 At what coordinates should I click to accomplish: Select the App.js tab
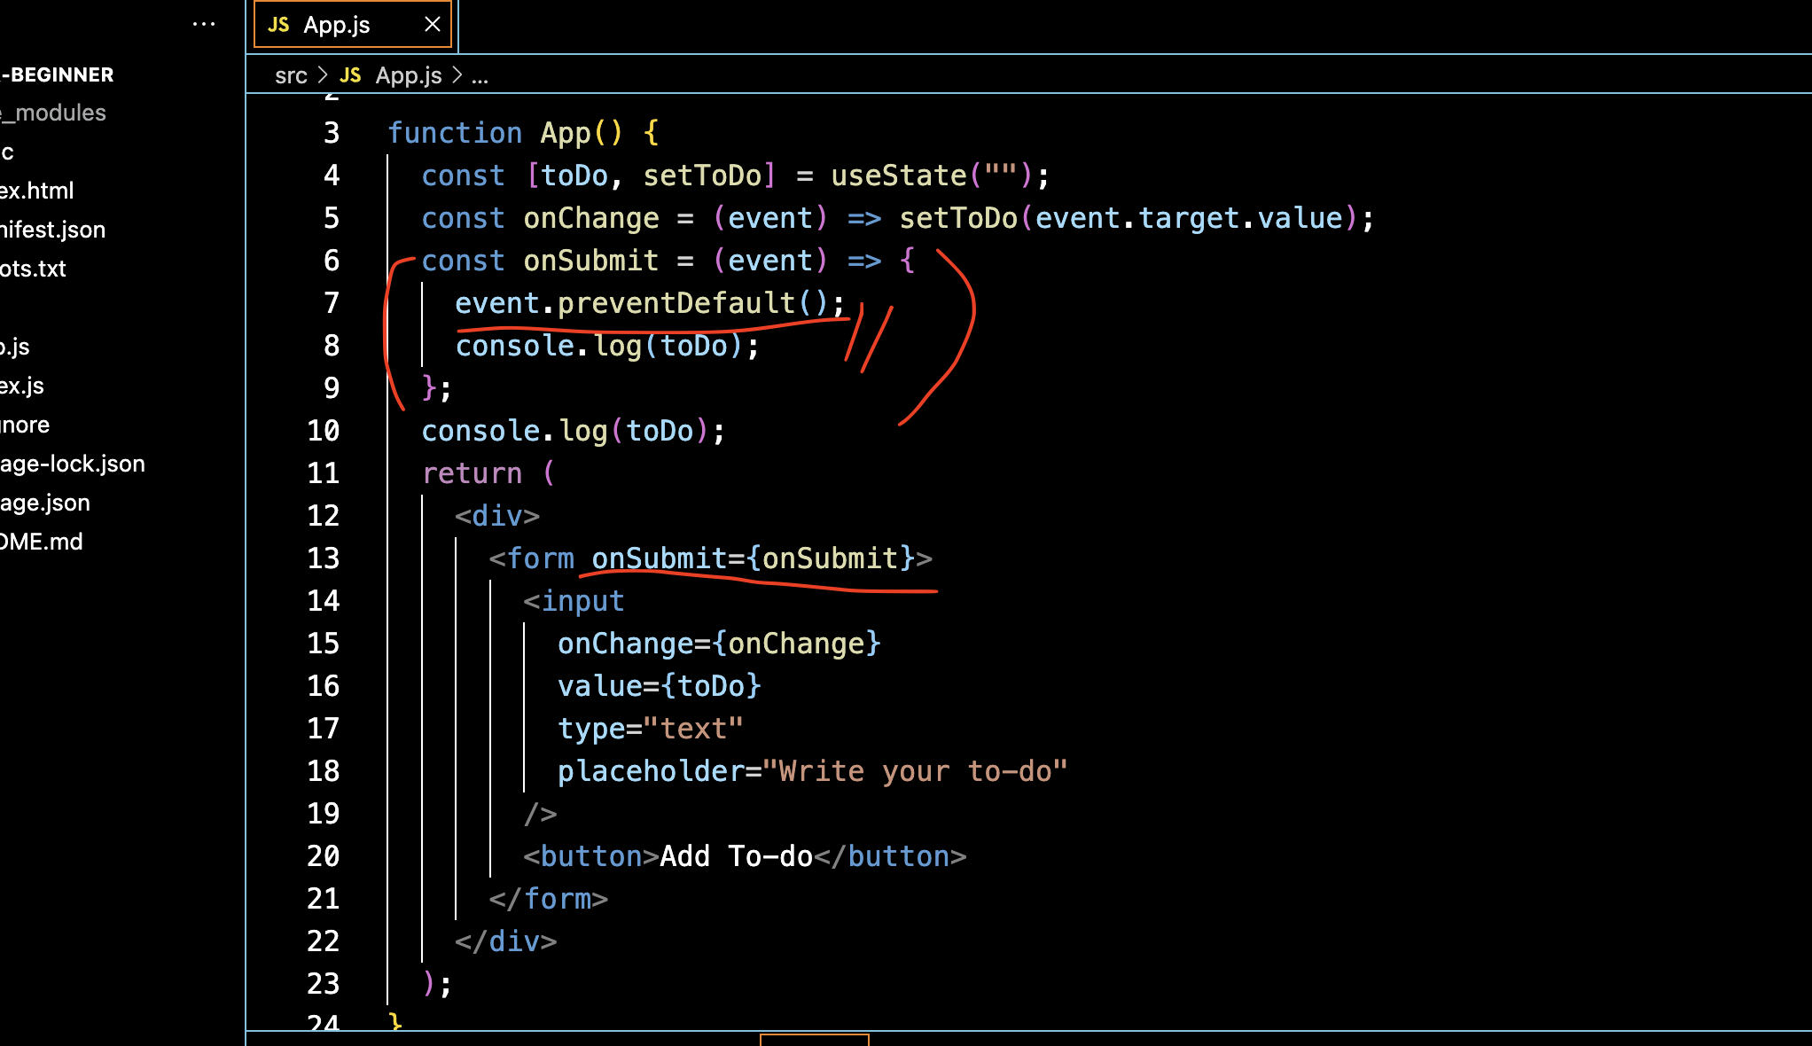[336, 25]
